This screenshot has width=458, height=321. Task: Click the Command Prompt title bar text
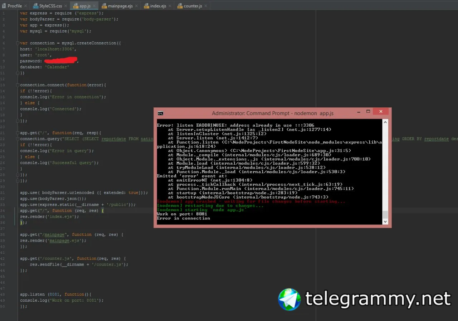coord(273,113)
